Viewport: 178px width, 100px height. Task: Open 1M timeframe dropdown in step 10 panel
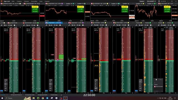coord(34,25)
